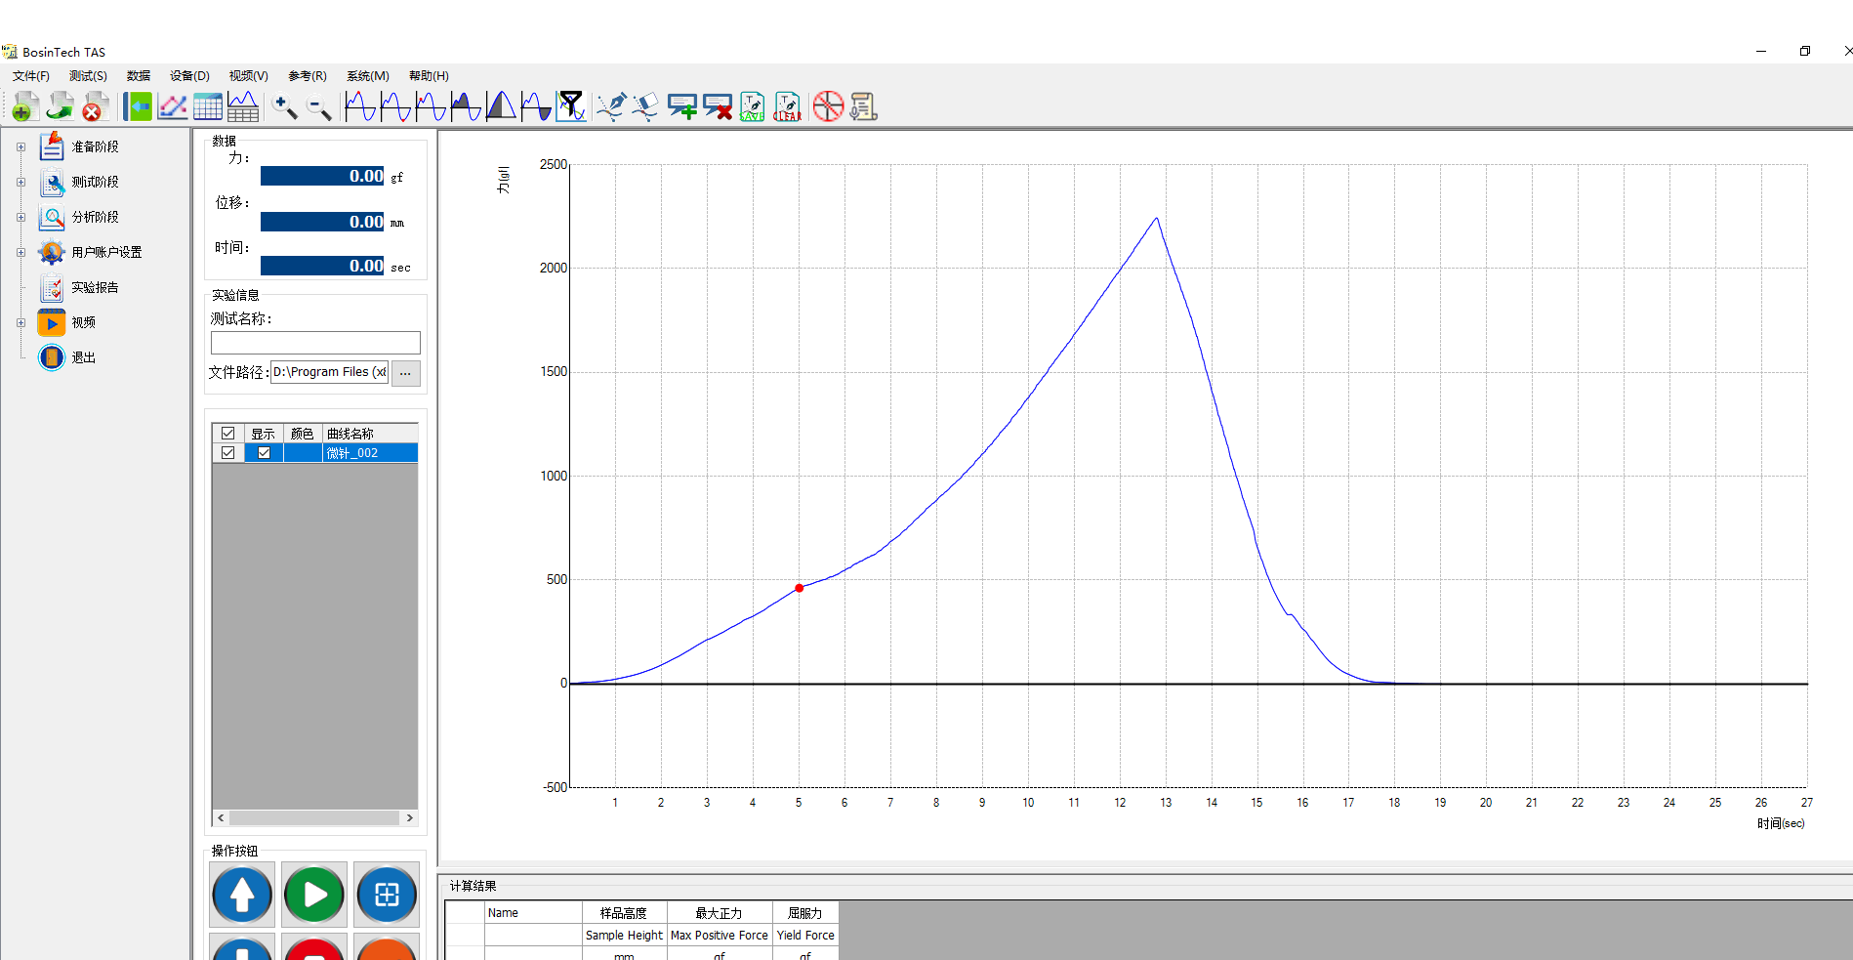Viewport: 1853px width, 960px height.
Task: Expand the 用户账户设置 tree node
Action: [21, 253]
